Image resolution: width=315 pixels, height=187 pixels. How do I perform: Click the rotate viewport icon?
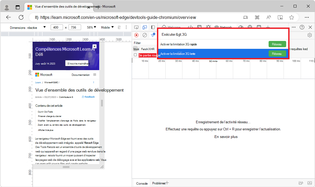coord(119,27)
